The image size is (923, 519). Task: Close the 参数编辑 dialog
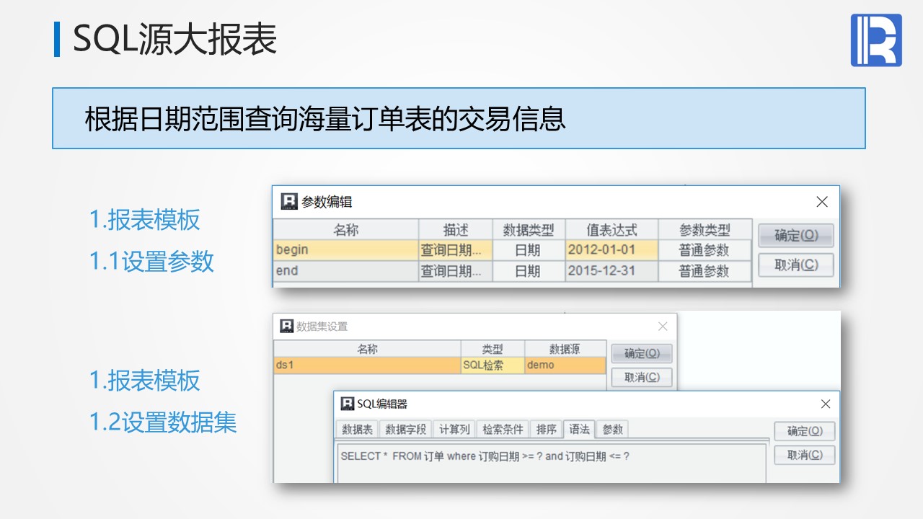pos(822,202)
